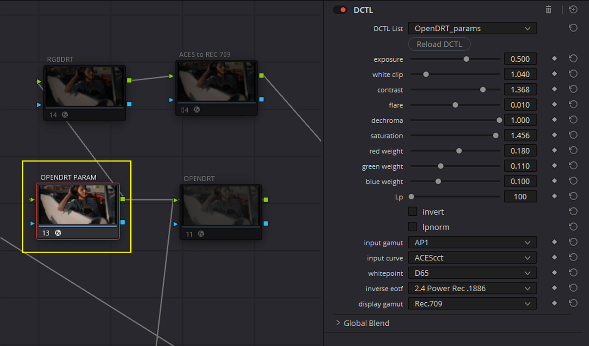
Task: Reset the exposure parameter
Action: tap(573, 59)
